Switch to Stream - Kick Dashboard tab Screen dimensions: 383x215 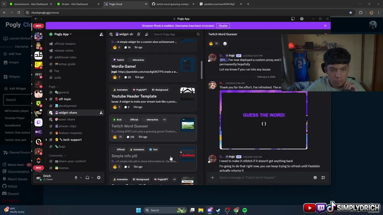coord(77,4)
